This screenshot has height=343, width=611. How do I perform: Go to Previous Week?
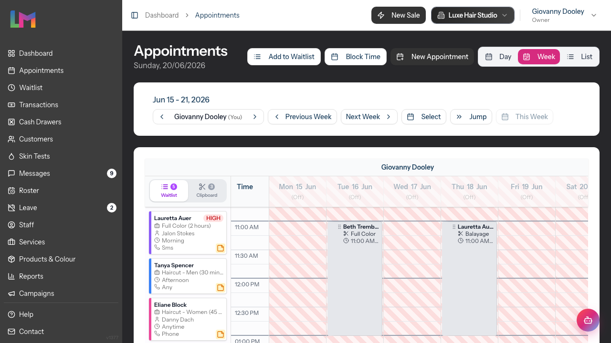pos(302,117)
